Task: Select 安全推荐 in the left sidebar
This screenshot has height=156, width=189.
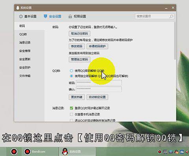Action: click(25, 51)
